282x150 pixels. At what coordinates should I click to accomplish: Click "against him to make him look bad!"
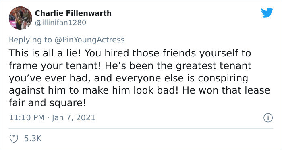94,90
